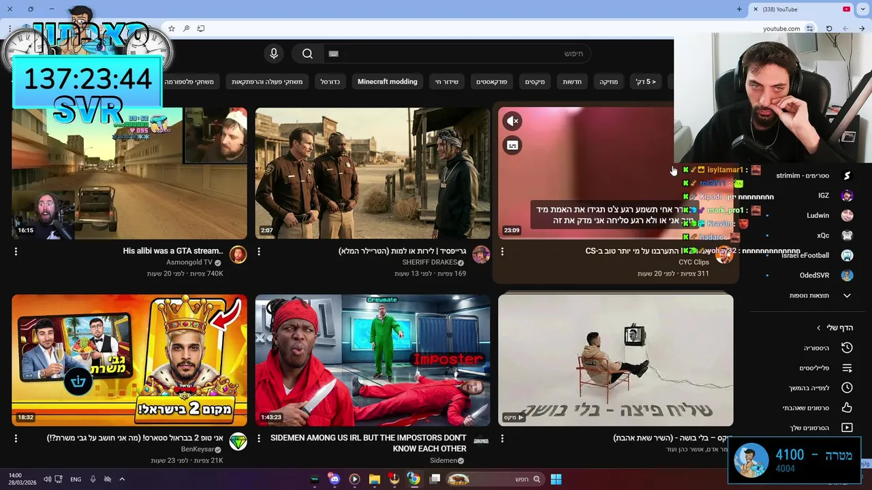Open the Ludwin subscription avatar
The width and height of the screenshot is (872, 490).
pyautogui.click(x=847, y=216)
